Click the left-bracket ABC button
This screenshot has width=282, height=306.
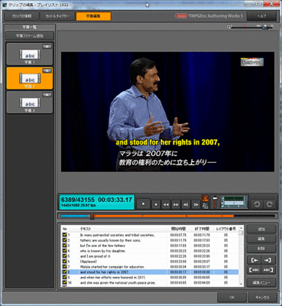[x=254, y=270]
